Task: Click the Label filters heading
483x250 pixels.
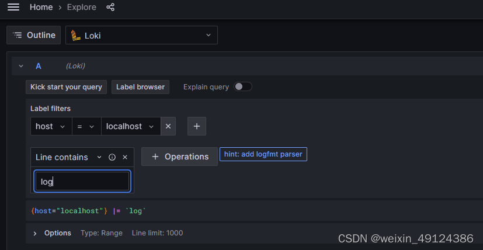Action: 50,109
